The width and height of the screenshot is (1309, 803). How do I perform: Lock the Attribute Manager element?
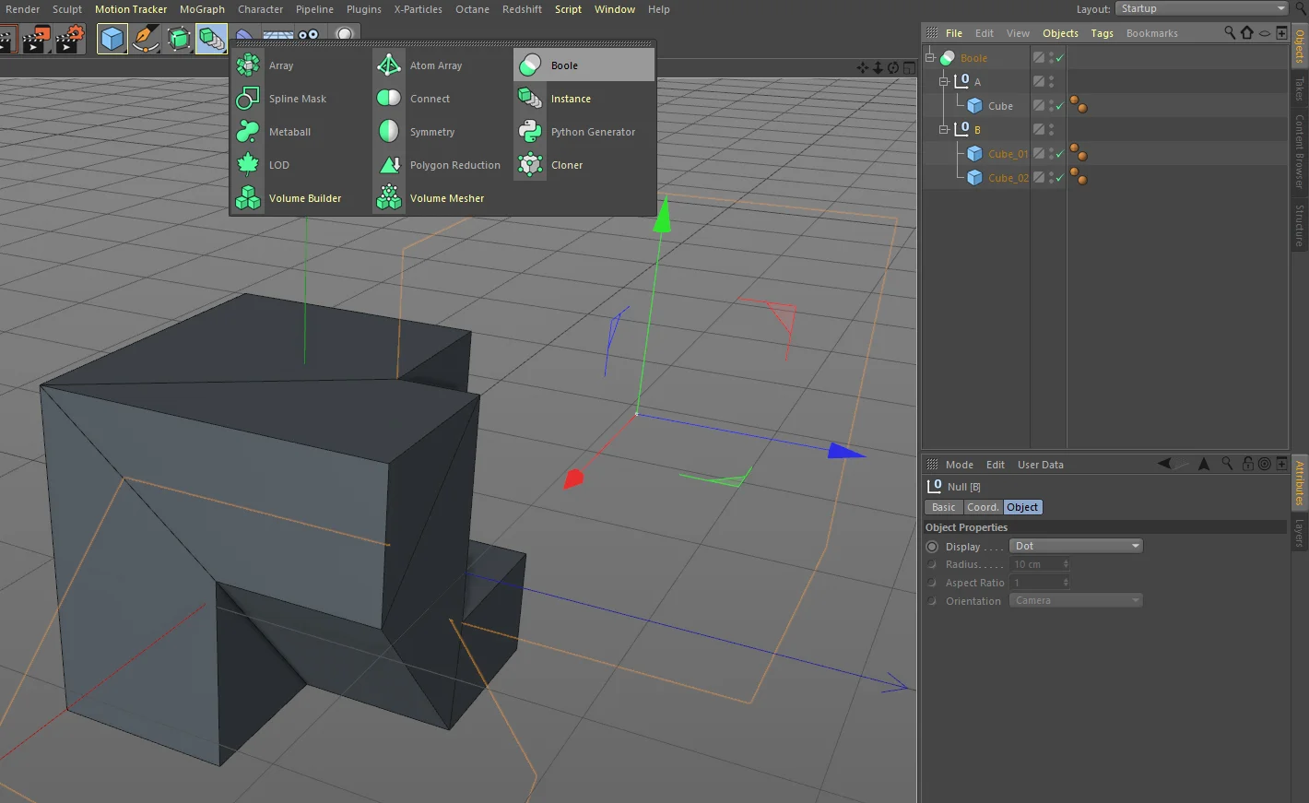[x=1247, y=464]
